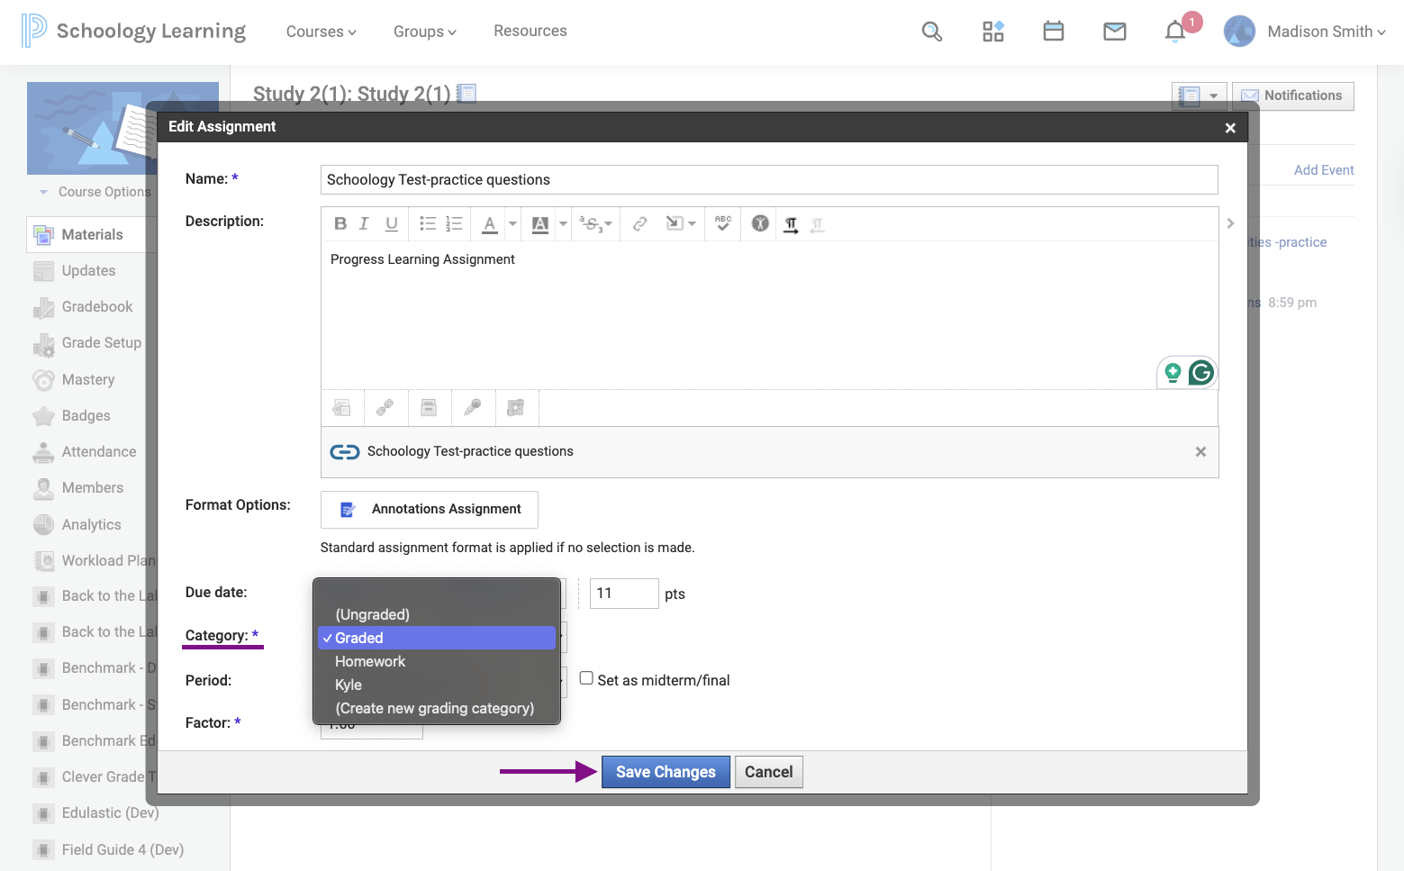1404x871 pixels.
Task: Insert a bulleted list
Action: 428,224
